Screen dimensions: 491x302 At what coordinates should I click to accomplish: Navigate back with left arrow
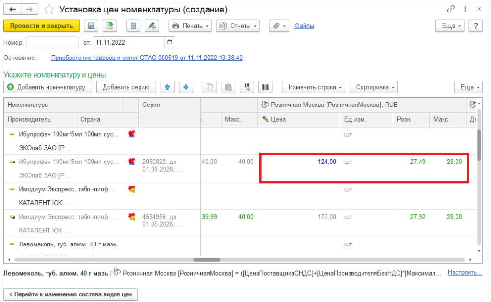pos(12,10)
